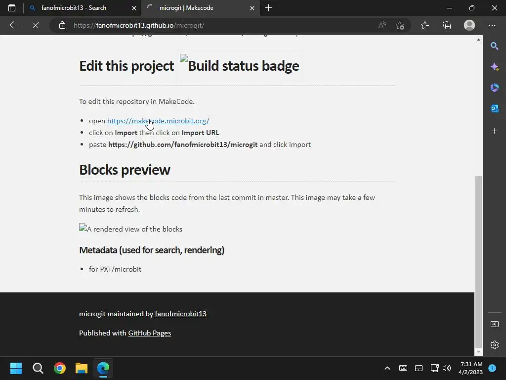Screen dimensions: 506x380
Task: Switch to fanofmicrobit13 Search tab
Action: click(79, 8)
